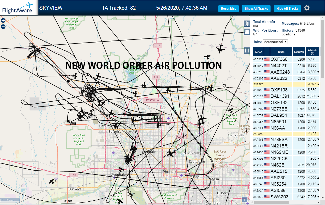Image resolution: width=325 pixels, height=205 pixels.
Task: Open the Units Aeronautical dropdown
Action: pyautogui.click(x=275, y=42)
